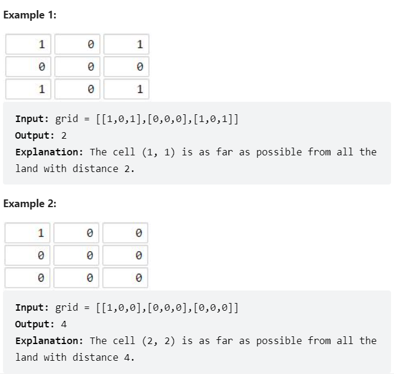Select center cell of Example 2 grid

click(x=77, y=255)
